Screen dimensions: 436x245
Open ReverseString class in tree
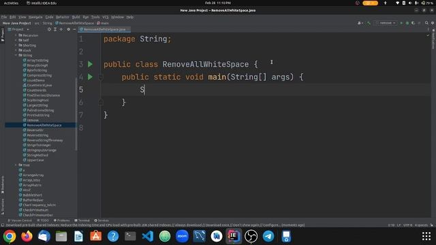point(36,135)
